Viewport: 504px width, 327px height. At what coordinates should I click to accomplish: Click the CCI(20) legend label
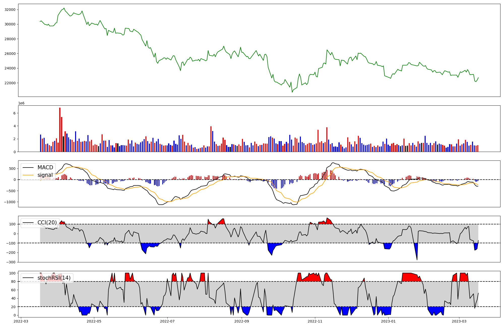point(47,223)
